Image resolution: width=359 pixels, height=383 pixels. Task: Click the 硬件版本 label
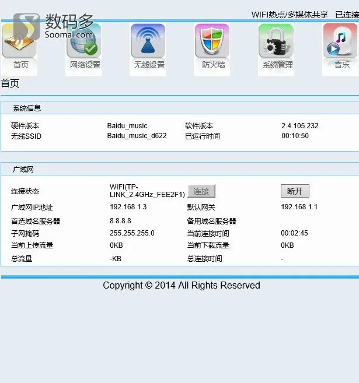(x=25, y=126)
